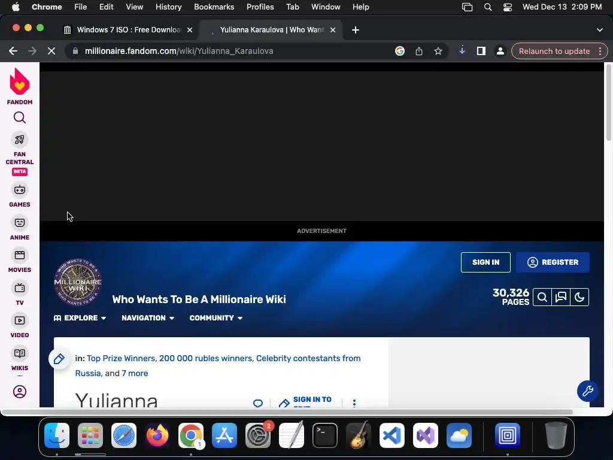Open 200 000 rubles winners link
The width and height of the screenshot is (613, 460).
tap(205, 358)
